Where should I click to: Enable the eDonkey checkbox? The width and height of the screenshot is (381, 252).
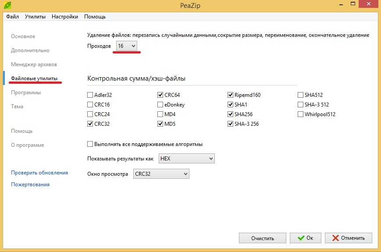click(160, 105)
